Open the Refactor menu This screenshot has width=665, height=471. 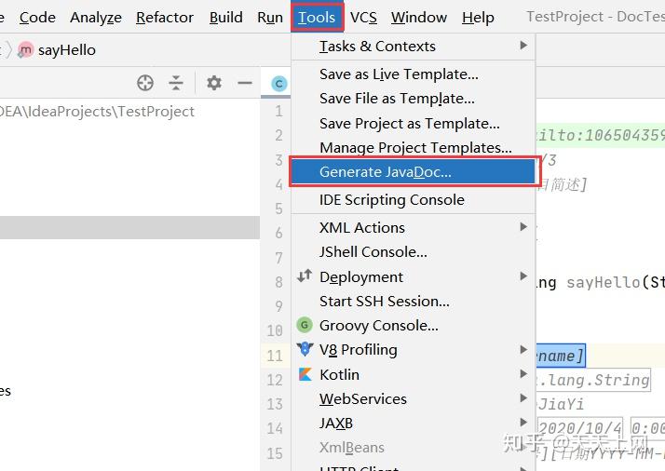coord(166,18)
